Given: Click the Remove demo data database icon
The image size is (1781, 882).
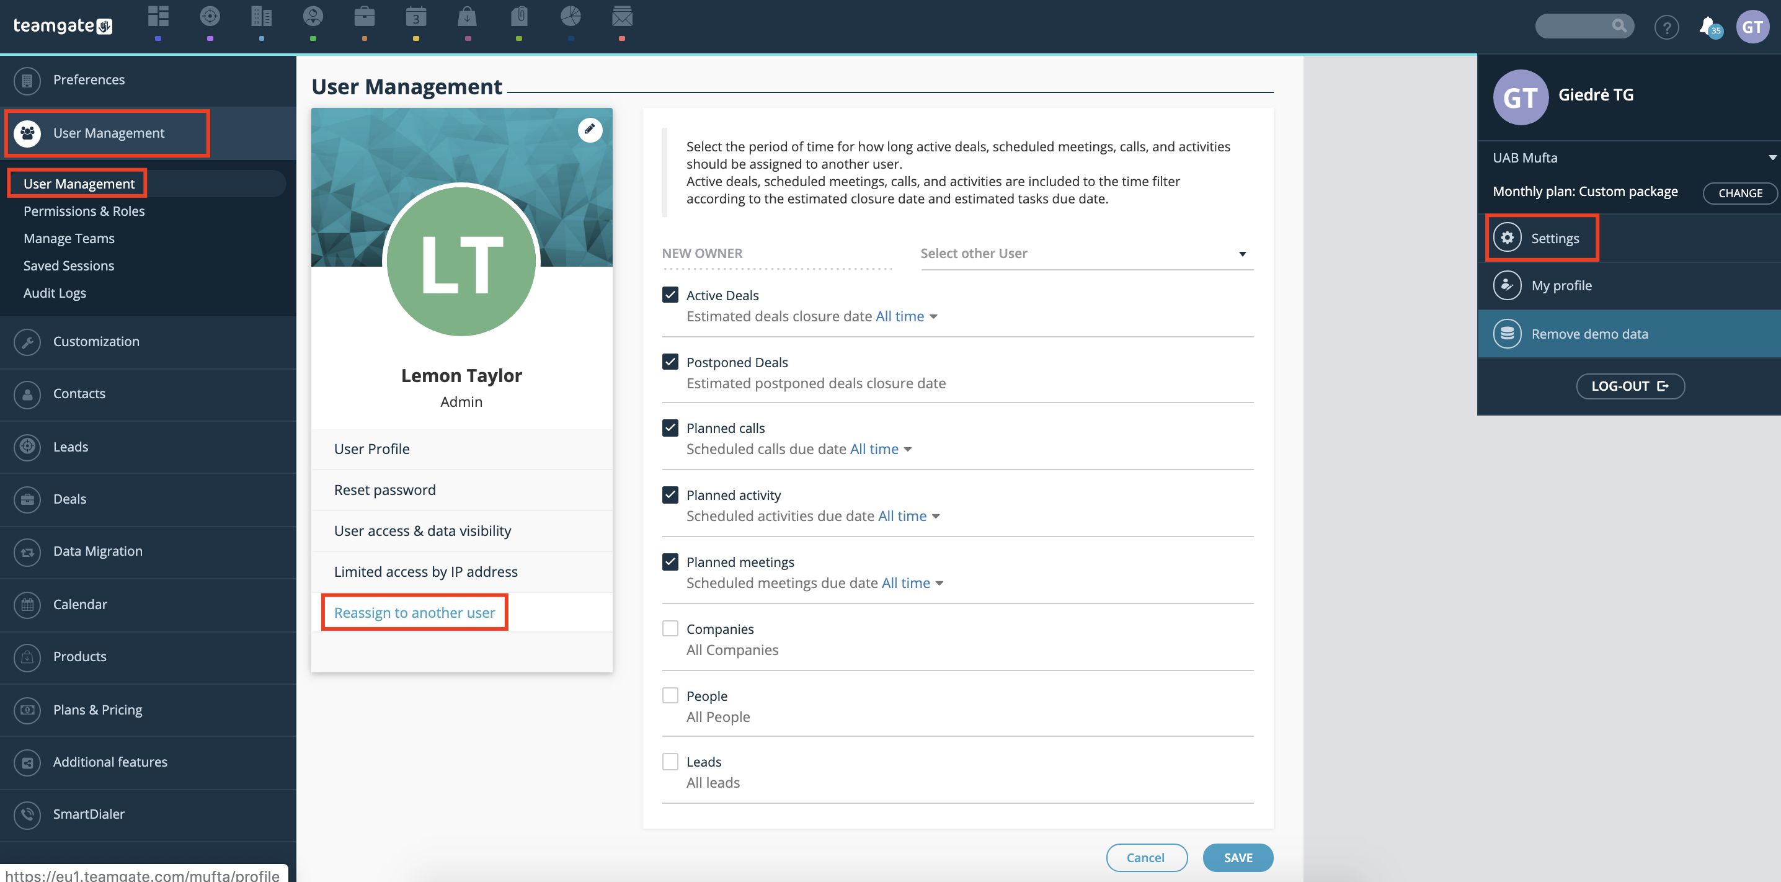Looking at the screenshot, I should (x=1507, y=334).
